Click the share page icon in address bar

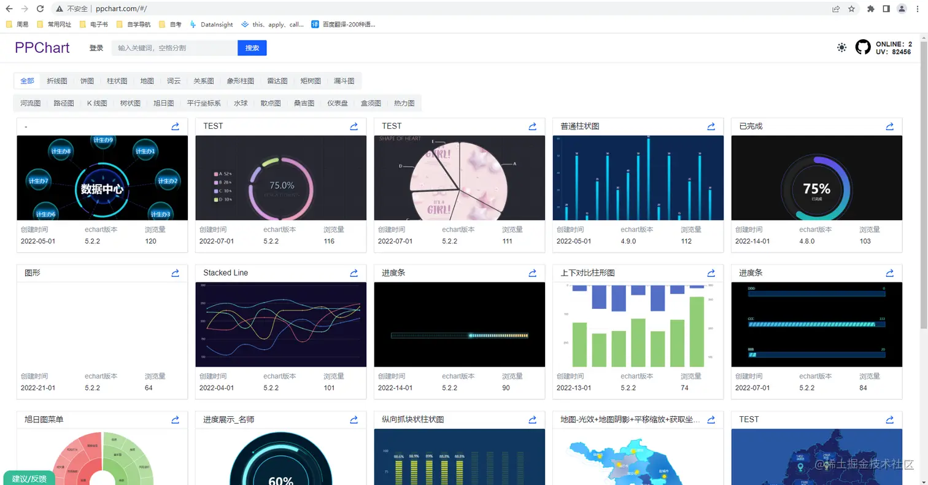[836, 9]
